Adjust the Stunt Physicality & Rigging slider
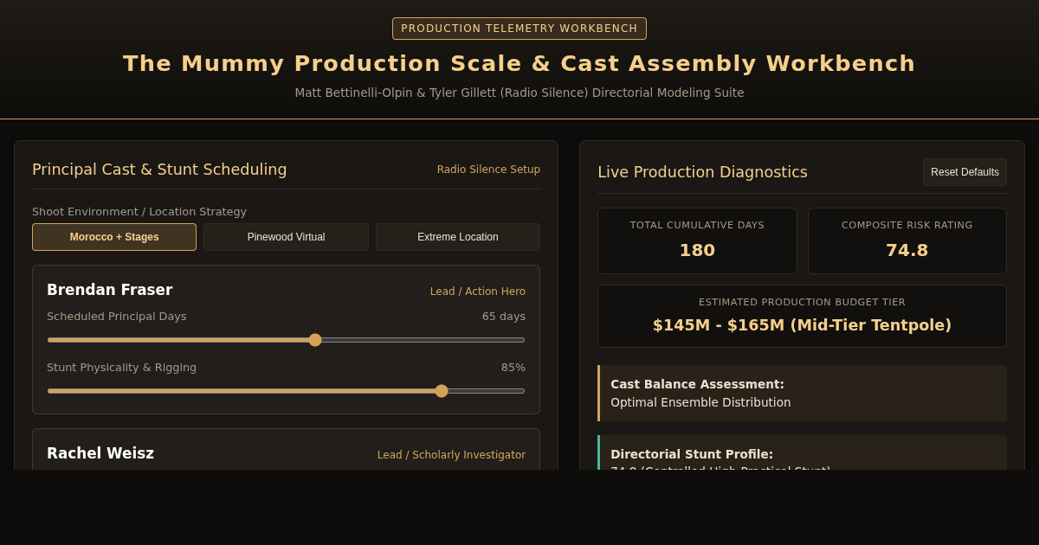Image resolution: width=1039 pixels, height=545 pixels. coord(286,391)
